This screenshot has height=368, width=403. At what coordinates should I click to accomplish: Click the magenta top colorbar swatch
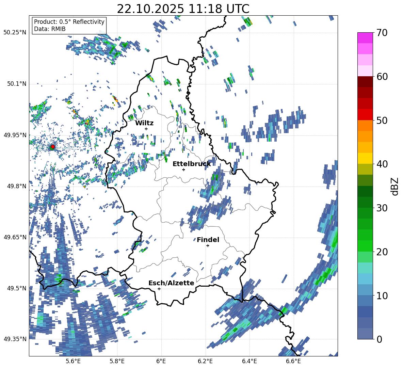365,38
